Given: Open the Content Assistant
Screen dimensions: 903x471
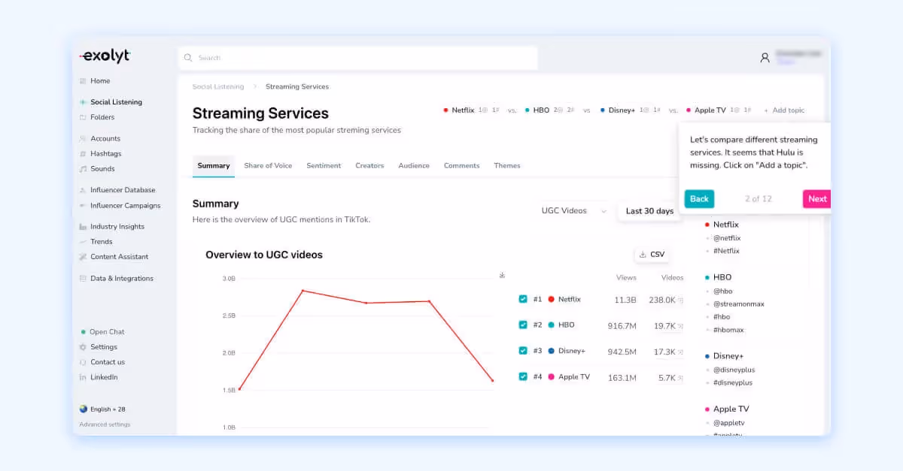Looking at the screenshot, I should 120,256.
